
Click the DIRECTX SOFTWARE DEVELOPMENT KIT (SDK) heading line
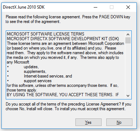point(63,39)
